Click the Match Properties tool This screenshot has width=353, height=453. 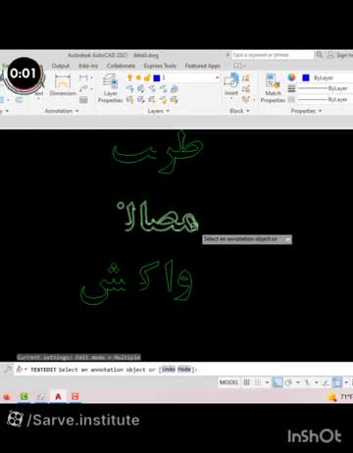[x=273, y=87]
